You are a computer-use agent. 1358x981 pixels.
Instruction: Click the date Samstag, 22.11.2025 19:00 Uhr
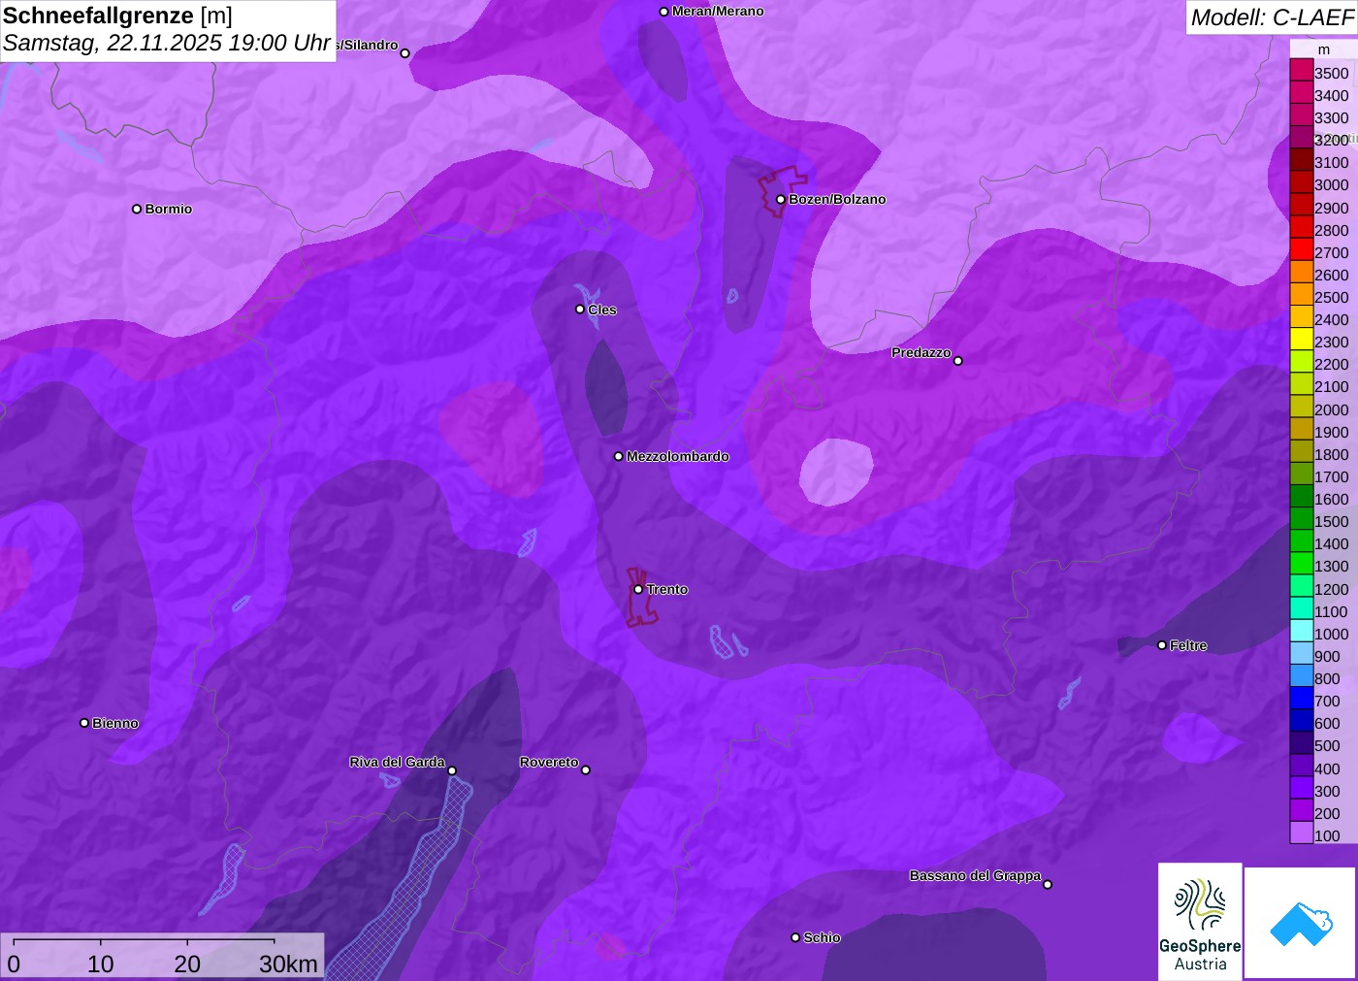click(167, 44)
